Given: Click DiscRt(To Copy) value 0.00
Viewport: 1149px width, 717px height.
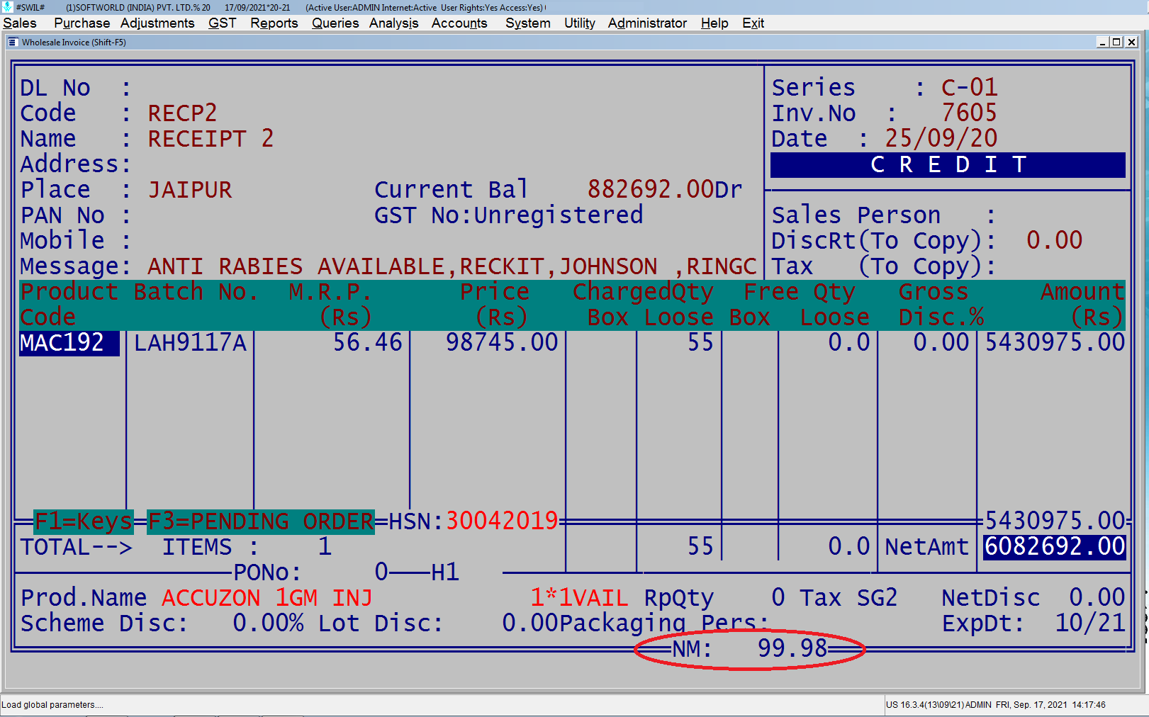Looking at the screenshot, I should [1054, 241].
